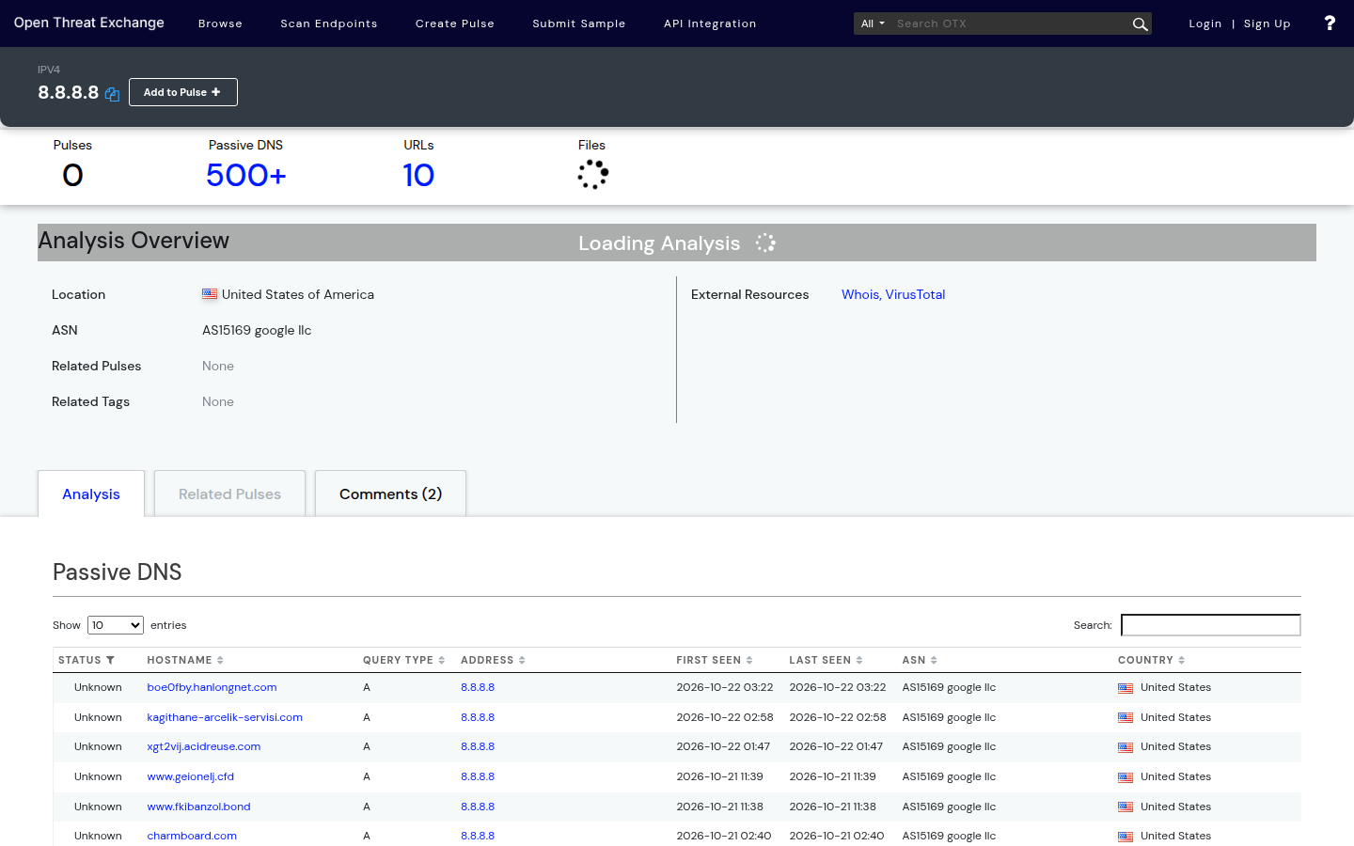Click the Add to Pulse button
Image resolution: width=1354 pixels, height=846 pixels.
[183, 92]
